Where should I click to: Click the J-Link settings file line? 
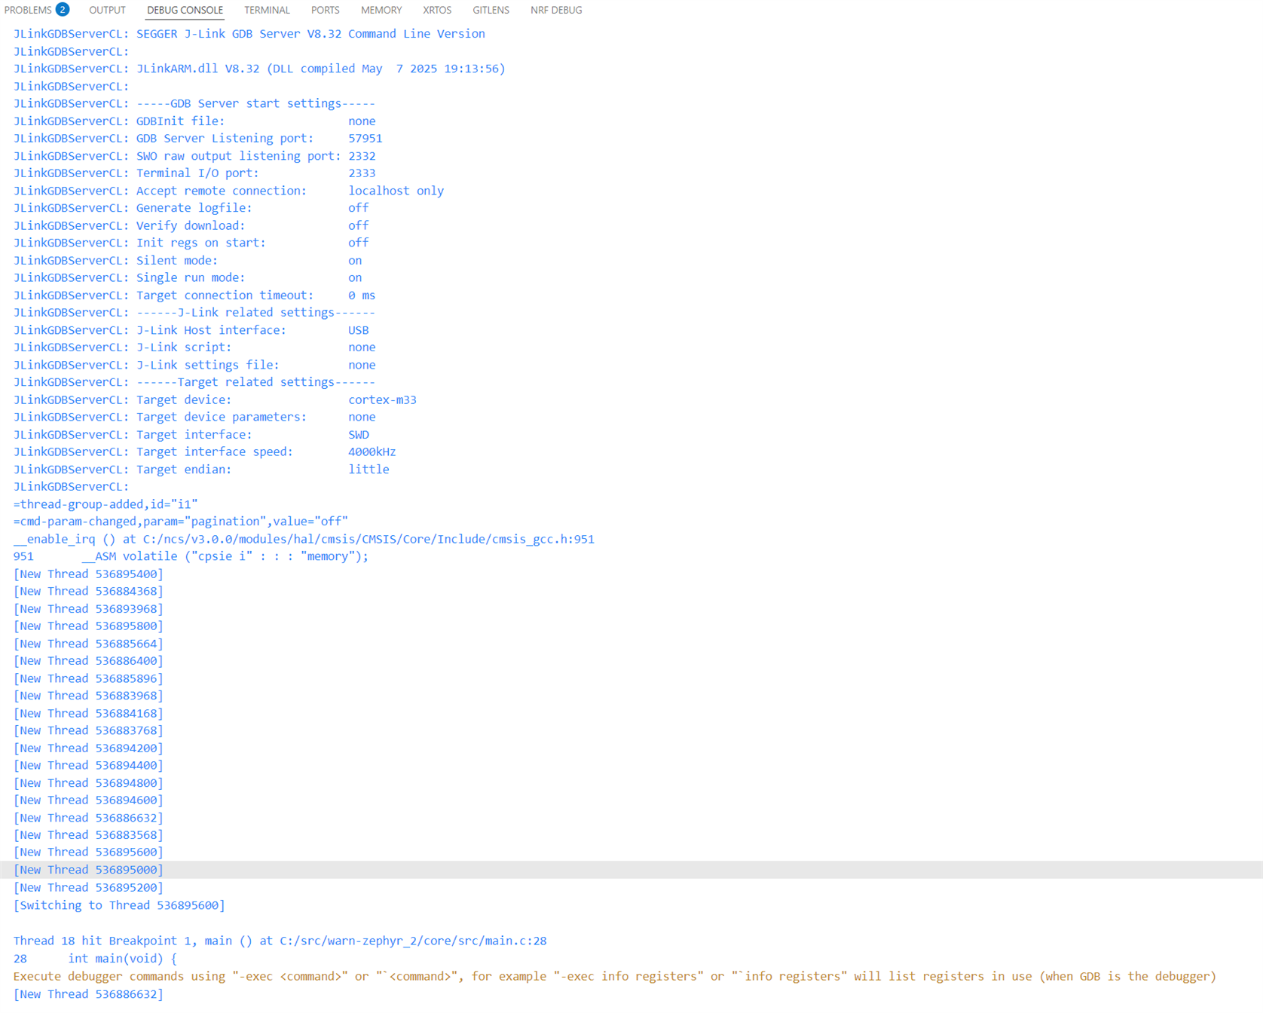194,365
